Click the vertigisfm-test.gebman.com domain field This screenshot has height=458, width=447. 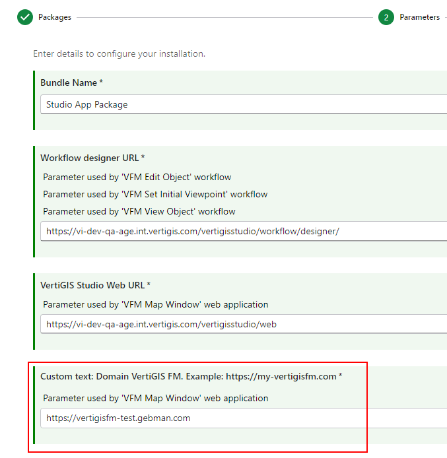[x=243, y=418]
